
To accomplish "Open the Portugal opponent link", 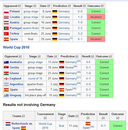I will (x=16, y=28).
